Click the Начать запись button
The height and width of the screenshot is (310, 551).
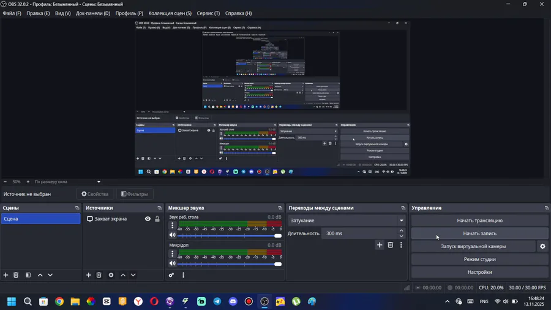click(479, 233)
